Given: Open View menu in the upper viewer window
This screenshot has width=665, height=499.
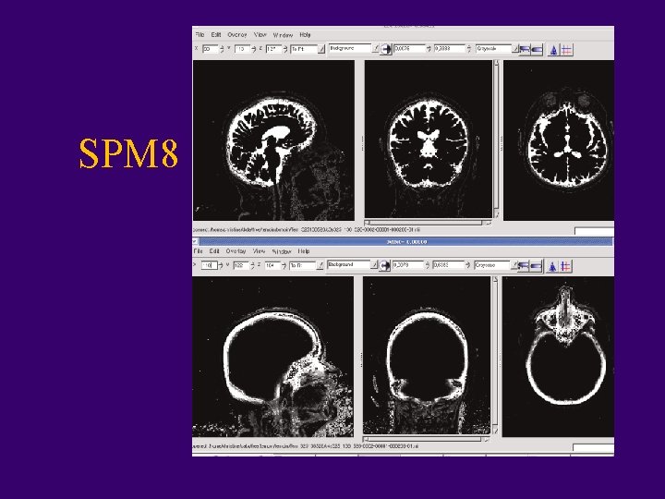Looking at the screenshot, I should click(260, 35).
